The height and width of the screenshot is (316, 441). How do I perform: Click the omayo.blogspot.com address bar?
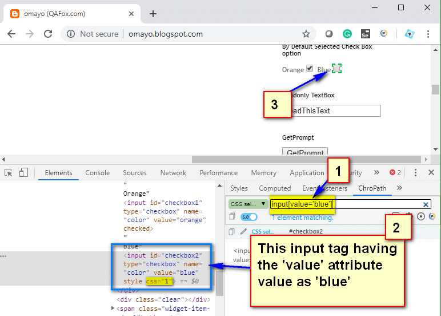166,34
